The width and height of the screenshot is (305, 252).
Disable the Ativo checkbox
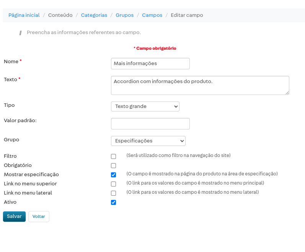tap(113, 203)
